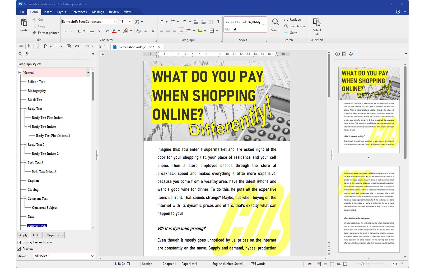425x268 pixels.
Task: Click the Format painter tool
Action: coord(45,33)
